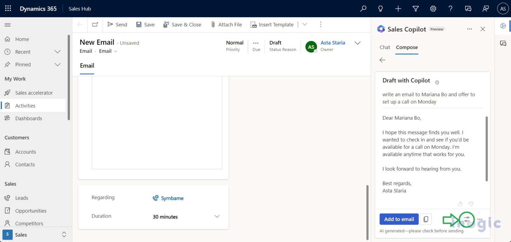The width and height of the screenshot is (511, 242).
Task: Give thumbs up on the Copilot draft
Action: coord(460,204)
